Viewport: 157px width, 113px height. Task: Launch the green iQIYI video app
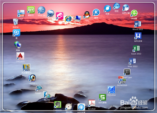coord(31,10)
